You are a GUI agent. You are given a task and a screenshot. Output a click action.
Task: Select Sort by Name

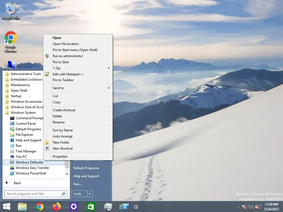(x=78, y=130)
